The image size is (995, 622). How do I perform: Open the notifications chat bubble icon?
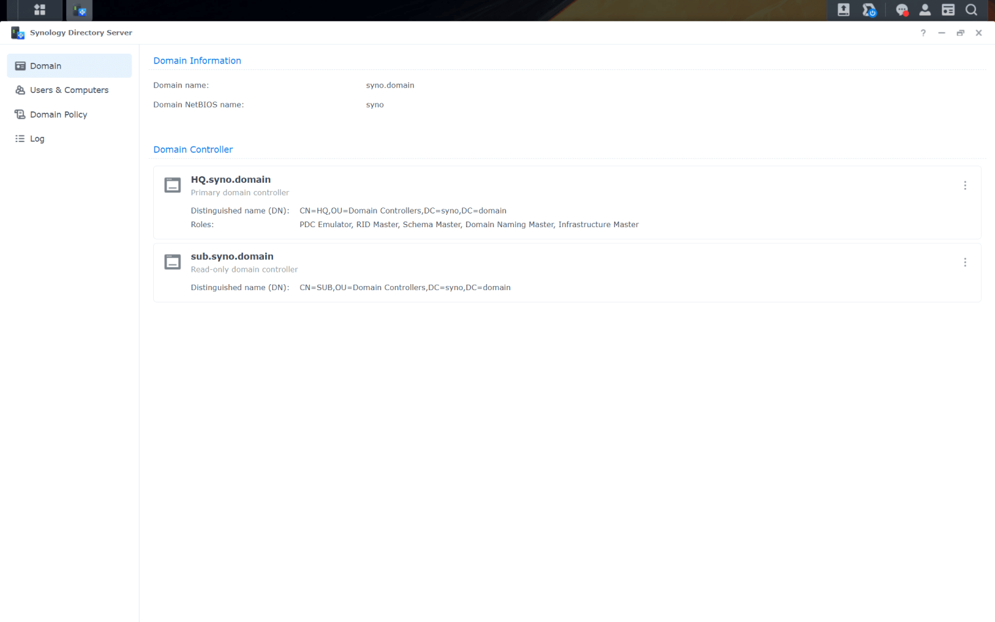[902, 10]
